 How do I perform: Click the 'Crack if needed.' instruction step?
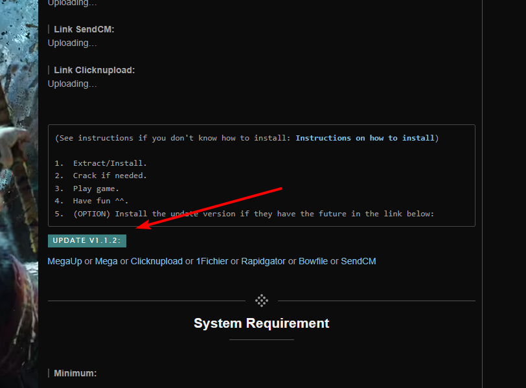point(109,176)
